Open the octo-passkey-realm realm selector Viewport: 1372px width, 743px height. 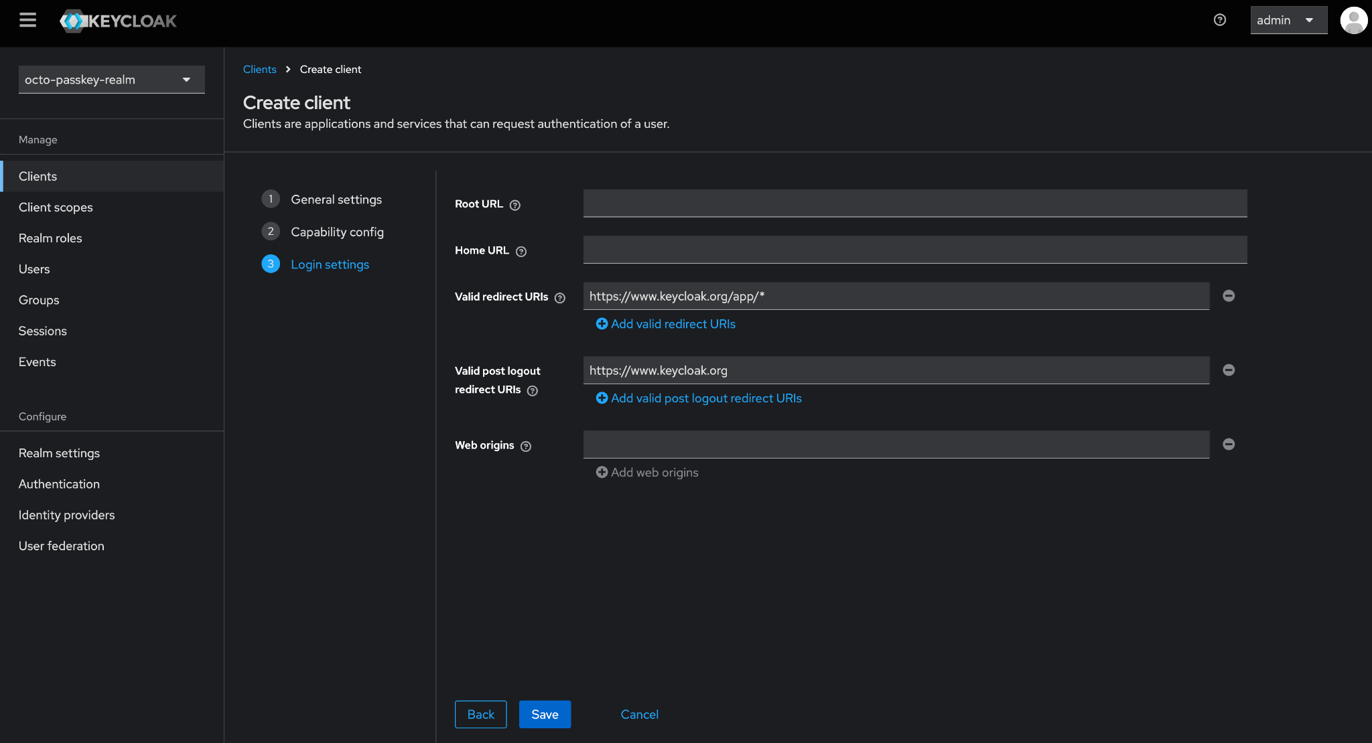(x=111, y=80)
